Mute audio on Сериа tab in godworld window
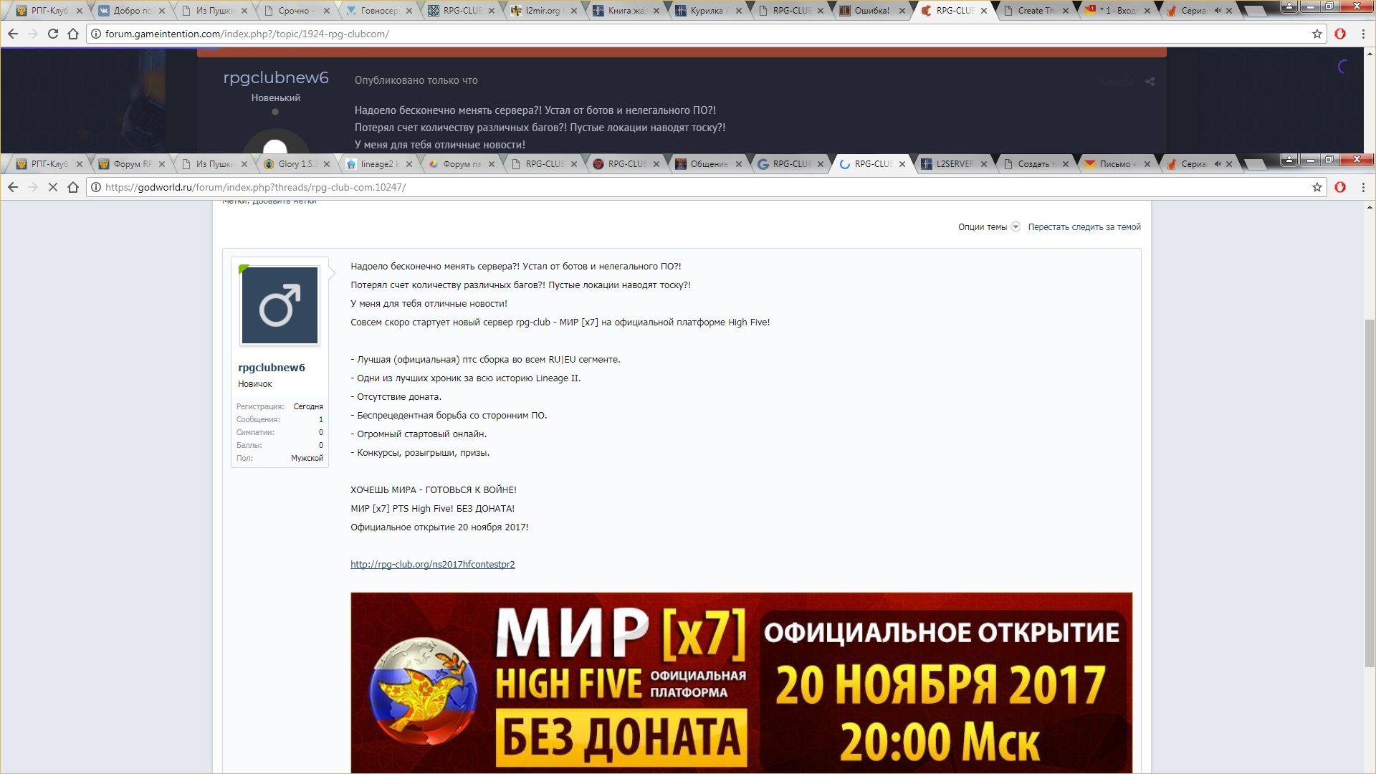 (x=1217, y=164)
